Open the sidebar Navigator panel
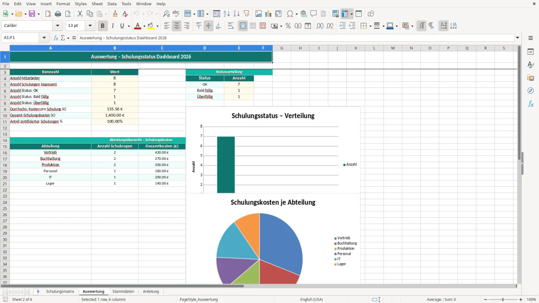 [530, 91]
